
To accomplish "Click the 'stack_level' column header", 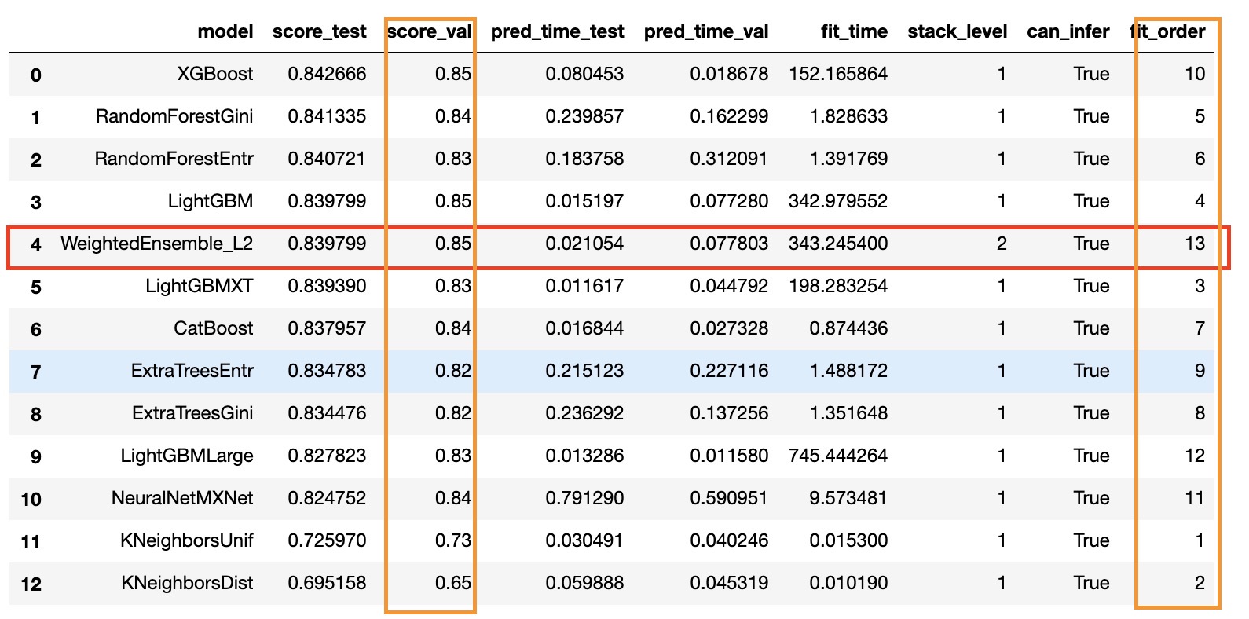I will click(x=957, y=31).
